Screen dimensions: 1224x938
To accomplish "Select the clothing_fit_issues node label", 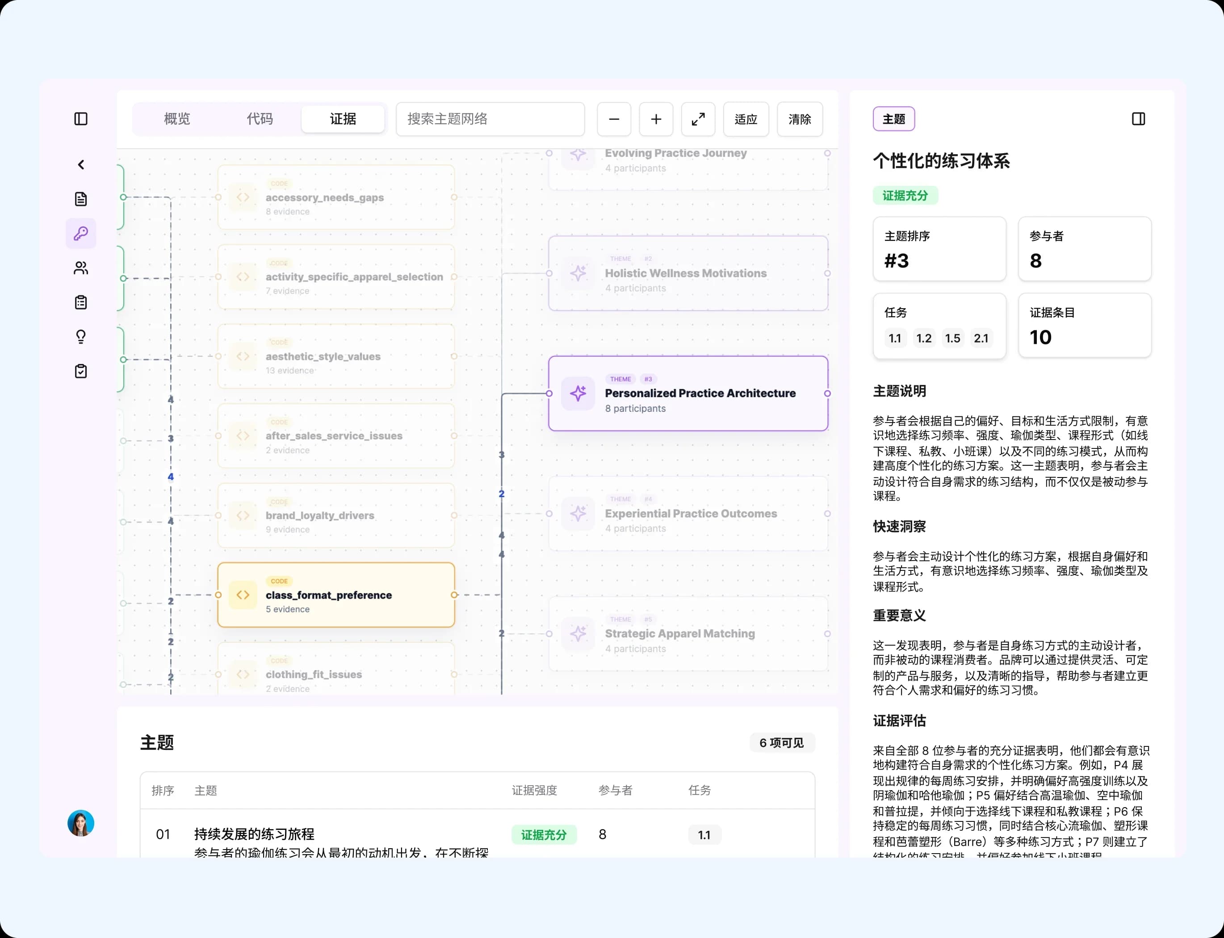I will (x=314, y=674).
